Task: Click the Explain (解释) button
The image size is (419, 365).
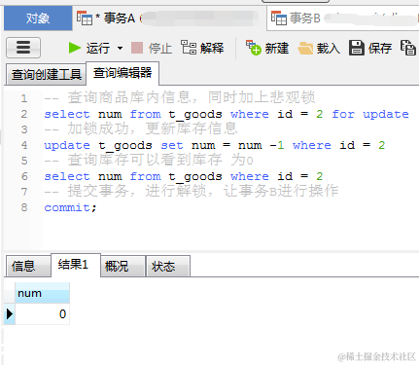Action: (x=202, y=48)
